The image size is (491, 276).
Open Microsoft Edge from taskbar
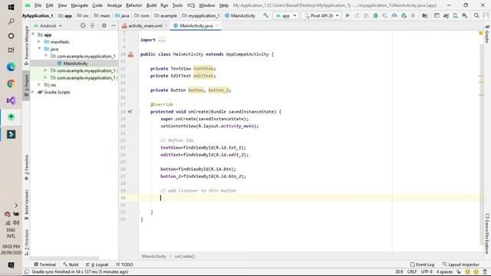(11, 67)
